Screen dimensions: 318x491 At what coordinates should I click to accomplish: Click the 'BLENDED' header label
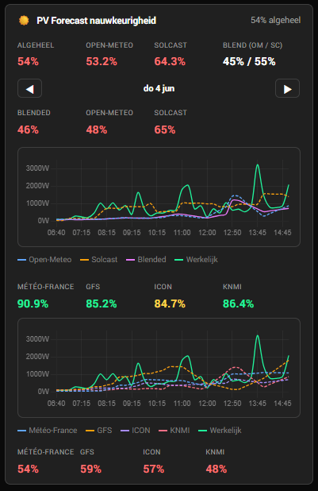(34, 113)
